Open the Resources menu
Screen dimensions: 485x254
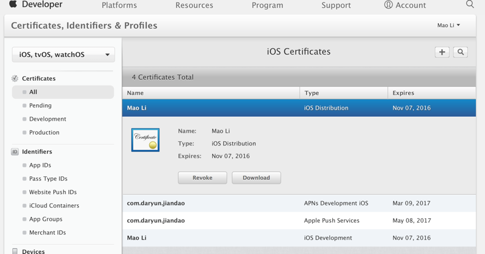194,5
